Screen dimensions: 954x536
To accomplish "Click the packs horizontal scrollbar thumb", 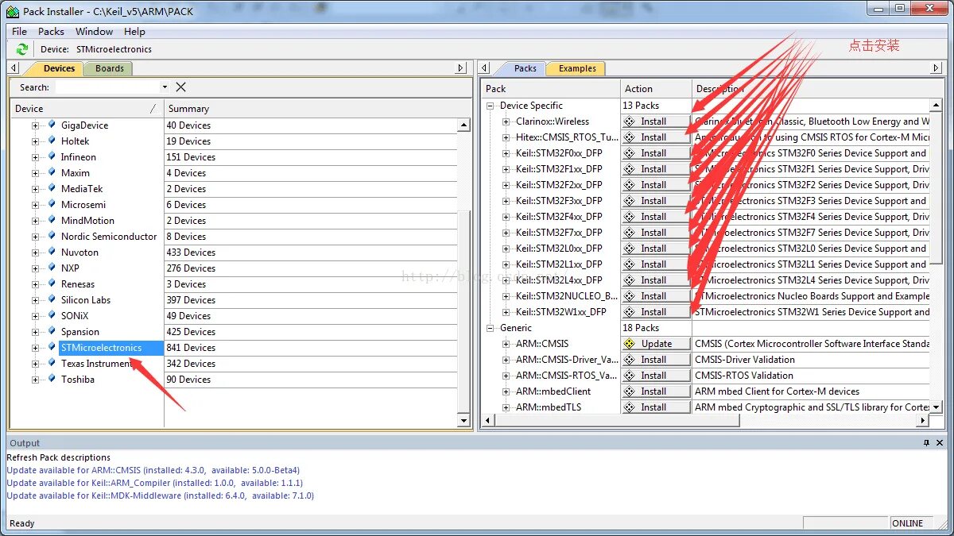I will [615, 420].
